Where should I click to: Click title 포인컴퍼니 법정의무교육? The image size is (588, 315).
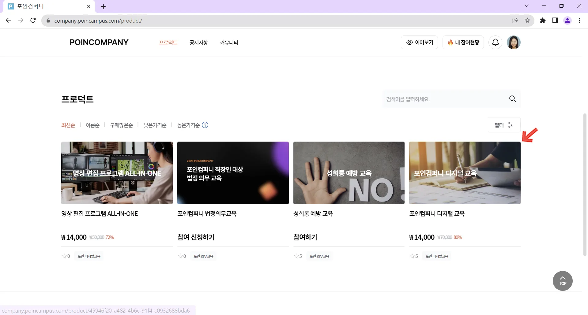pos(207,213)
